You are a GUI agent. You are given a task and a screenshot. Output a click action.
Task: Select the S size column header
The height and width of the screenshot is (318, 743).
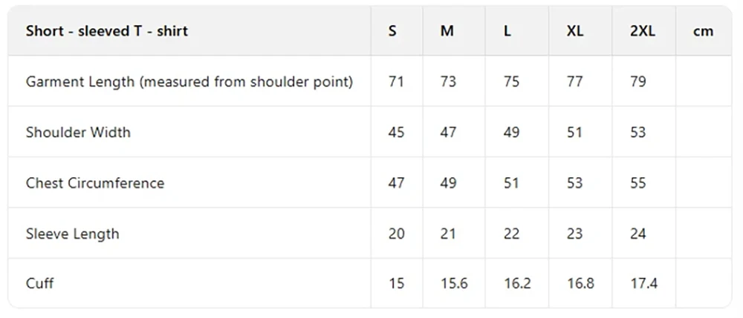click(392, 31)
